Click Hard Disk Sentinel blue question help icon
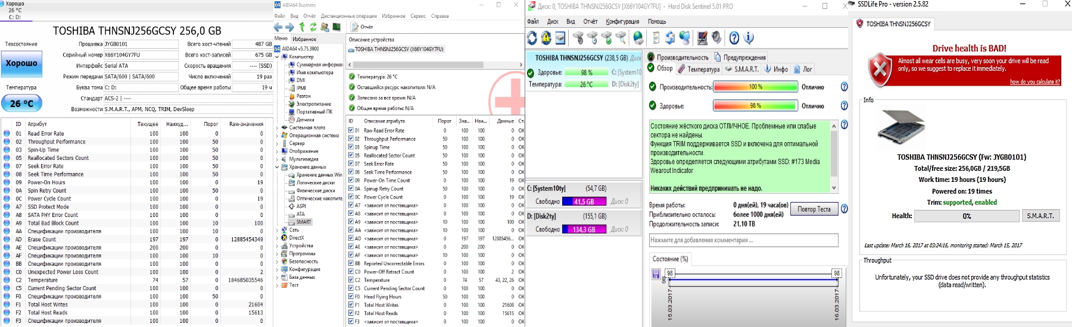Viewport: 1072px width, 327px height. 734,38
